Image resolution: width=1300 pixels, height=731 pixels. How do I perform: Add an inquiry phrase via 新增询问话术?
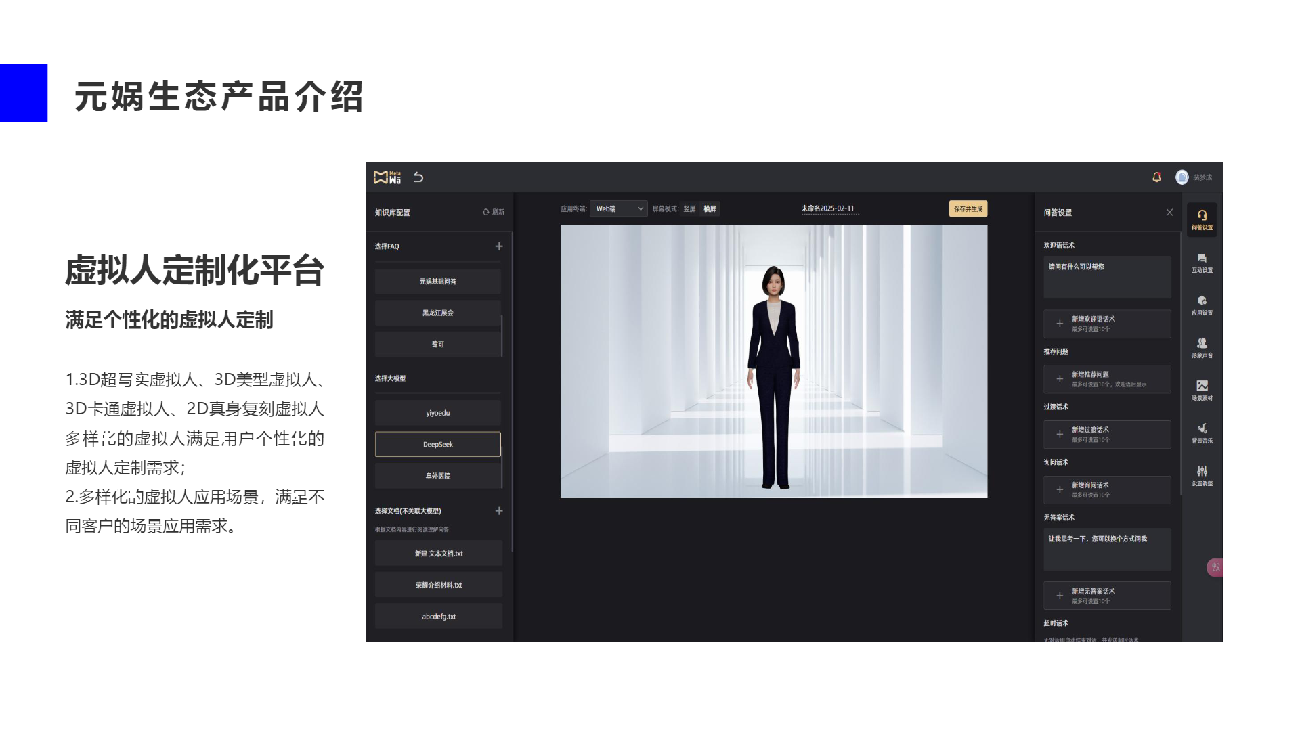pyautogui.click(x=1107, y=490)
